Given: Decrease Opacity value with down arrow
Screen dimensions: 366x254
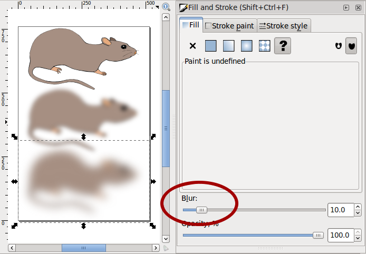Looking at the screenshot, I should coord(358,238).
